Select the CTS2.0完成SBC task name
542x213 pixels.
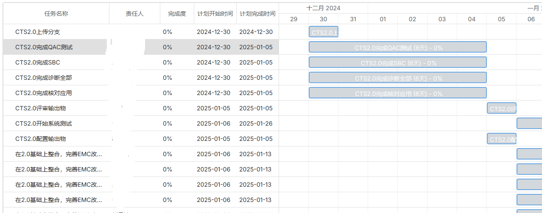(38, 62)
